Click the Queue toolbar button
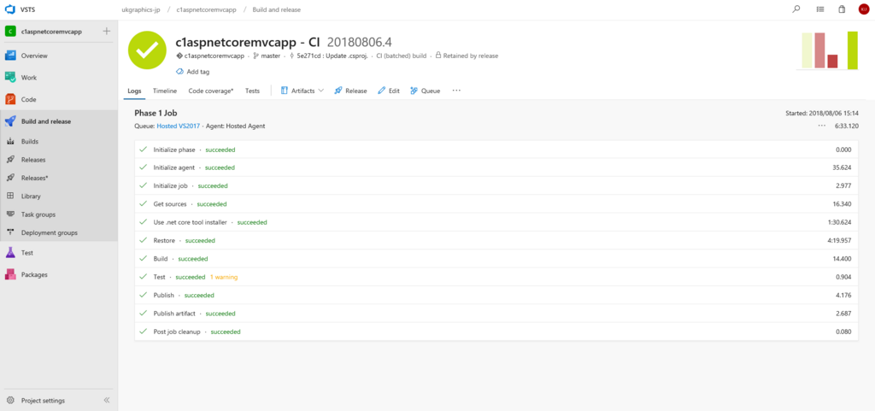The image size is (875, 411). pos(426,91)
